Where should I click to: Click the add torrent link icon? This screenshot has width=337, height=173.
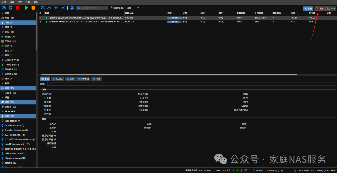(4, 7)
